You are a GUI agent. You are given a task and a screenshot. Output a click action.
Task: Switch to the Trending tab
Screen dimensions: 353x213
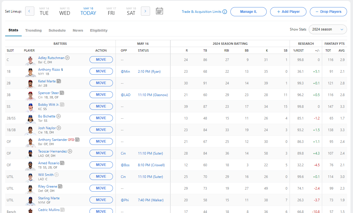coord(33,31)
